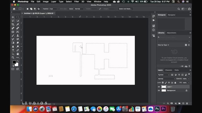Click the Libraries search field
202x113 pixels.
[174, 37]
